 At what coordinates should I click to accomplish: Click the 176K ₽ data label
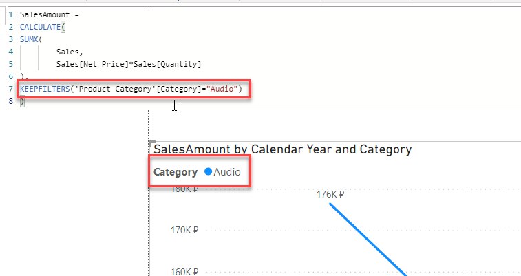tap(330, 194)
